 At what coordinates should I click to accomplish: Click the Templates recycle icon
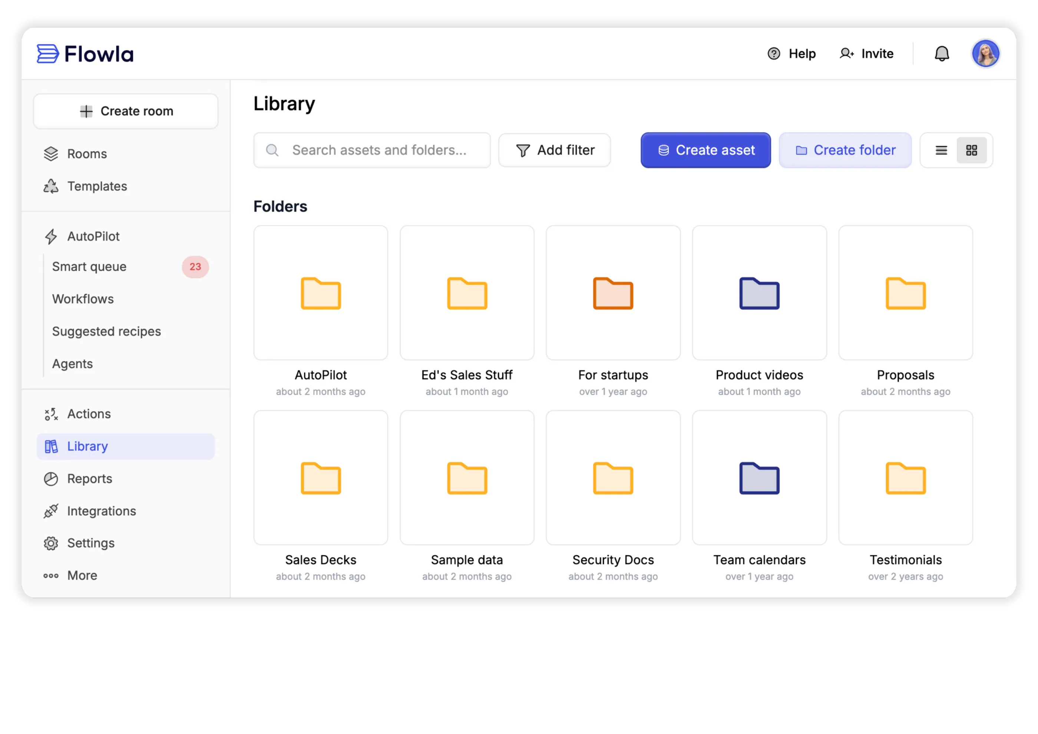click(51, 186)
